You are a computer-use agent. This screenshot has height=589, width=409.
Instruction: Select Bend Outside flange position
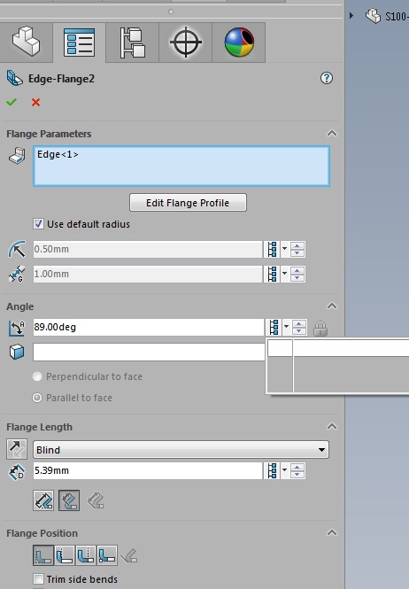[86, 555]
